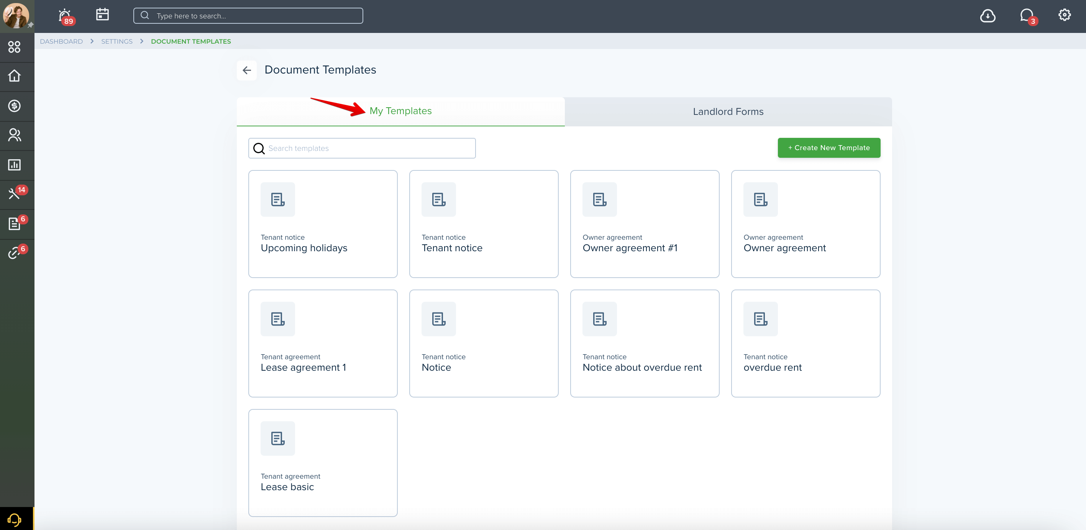Go to DASHBOARD breadcrumb

pyautogui.click(x=61, y=41)
